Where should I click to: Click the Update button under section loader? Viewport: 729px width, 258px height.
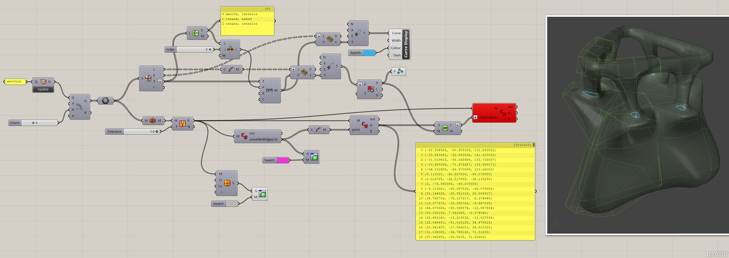tap(43, 89)
